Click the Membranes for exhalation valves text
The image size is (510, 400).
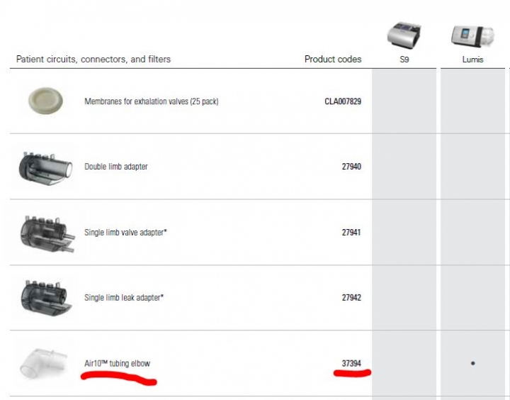click(152, 101)
